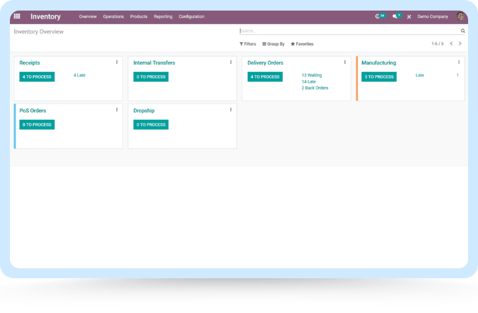Focus the Search input field
This screenshot has width=478, height=313.
348,30
